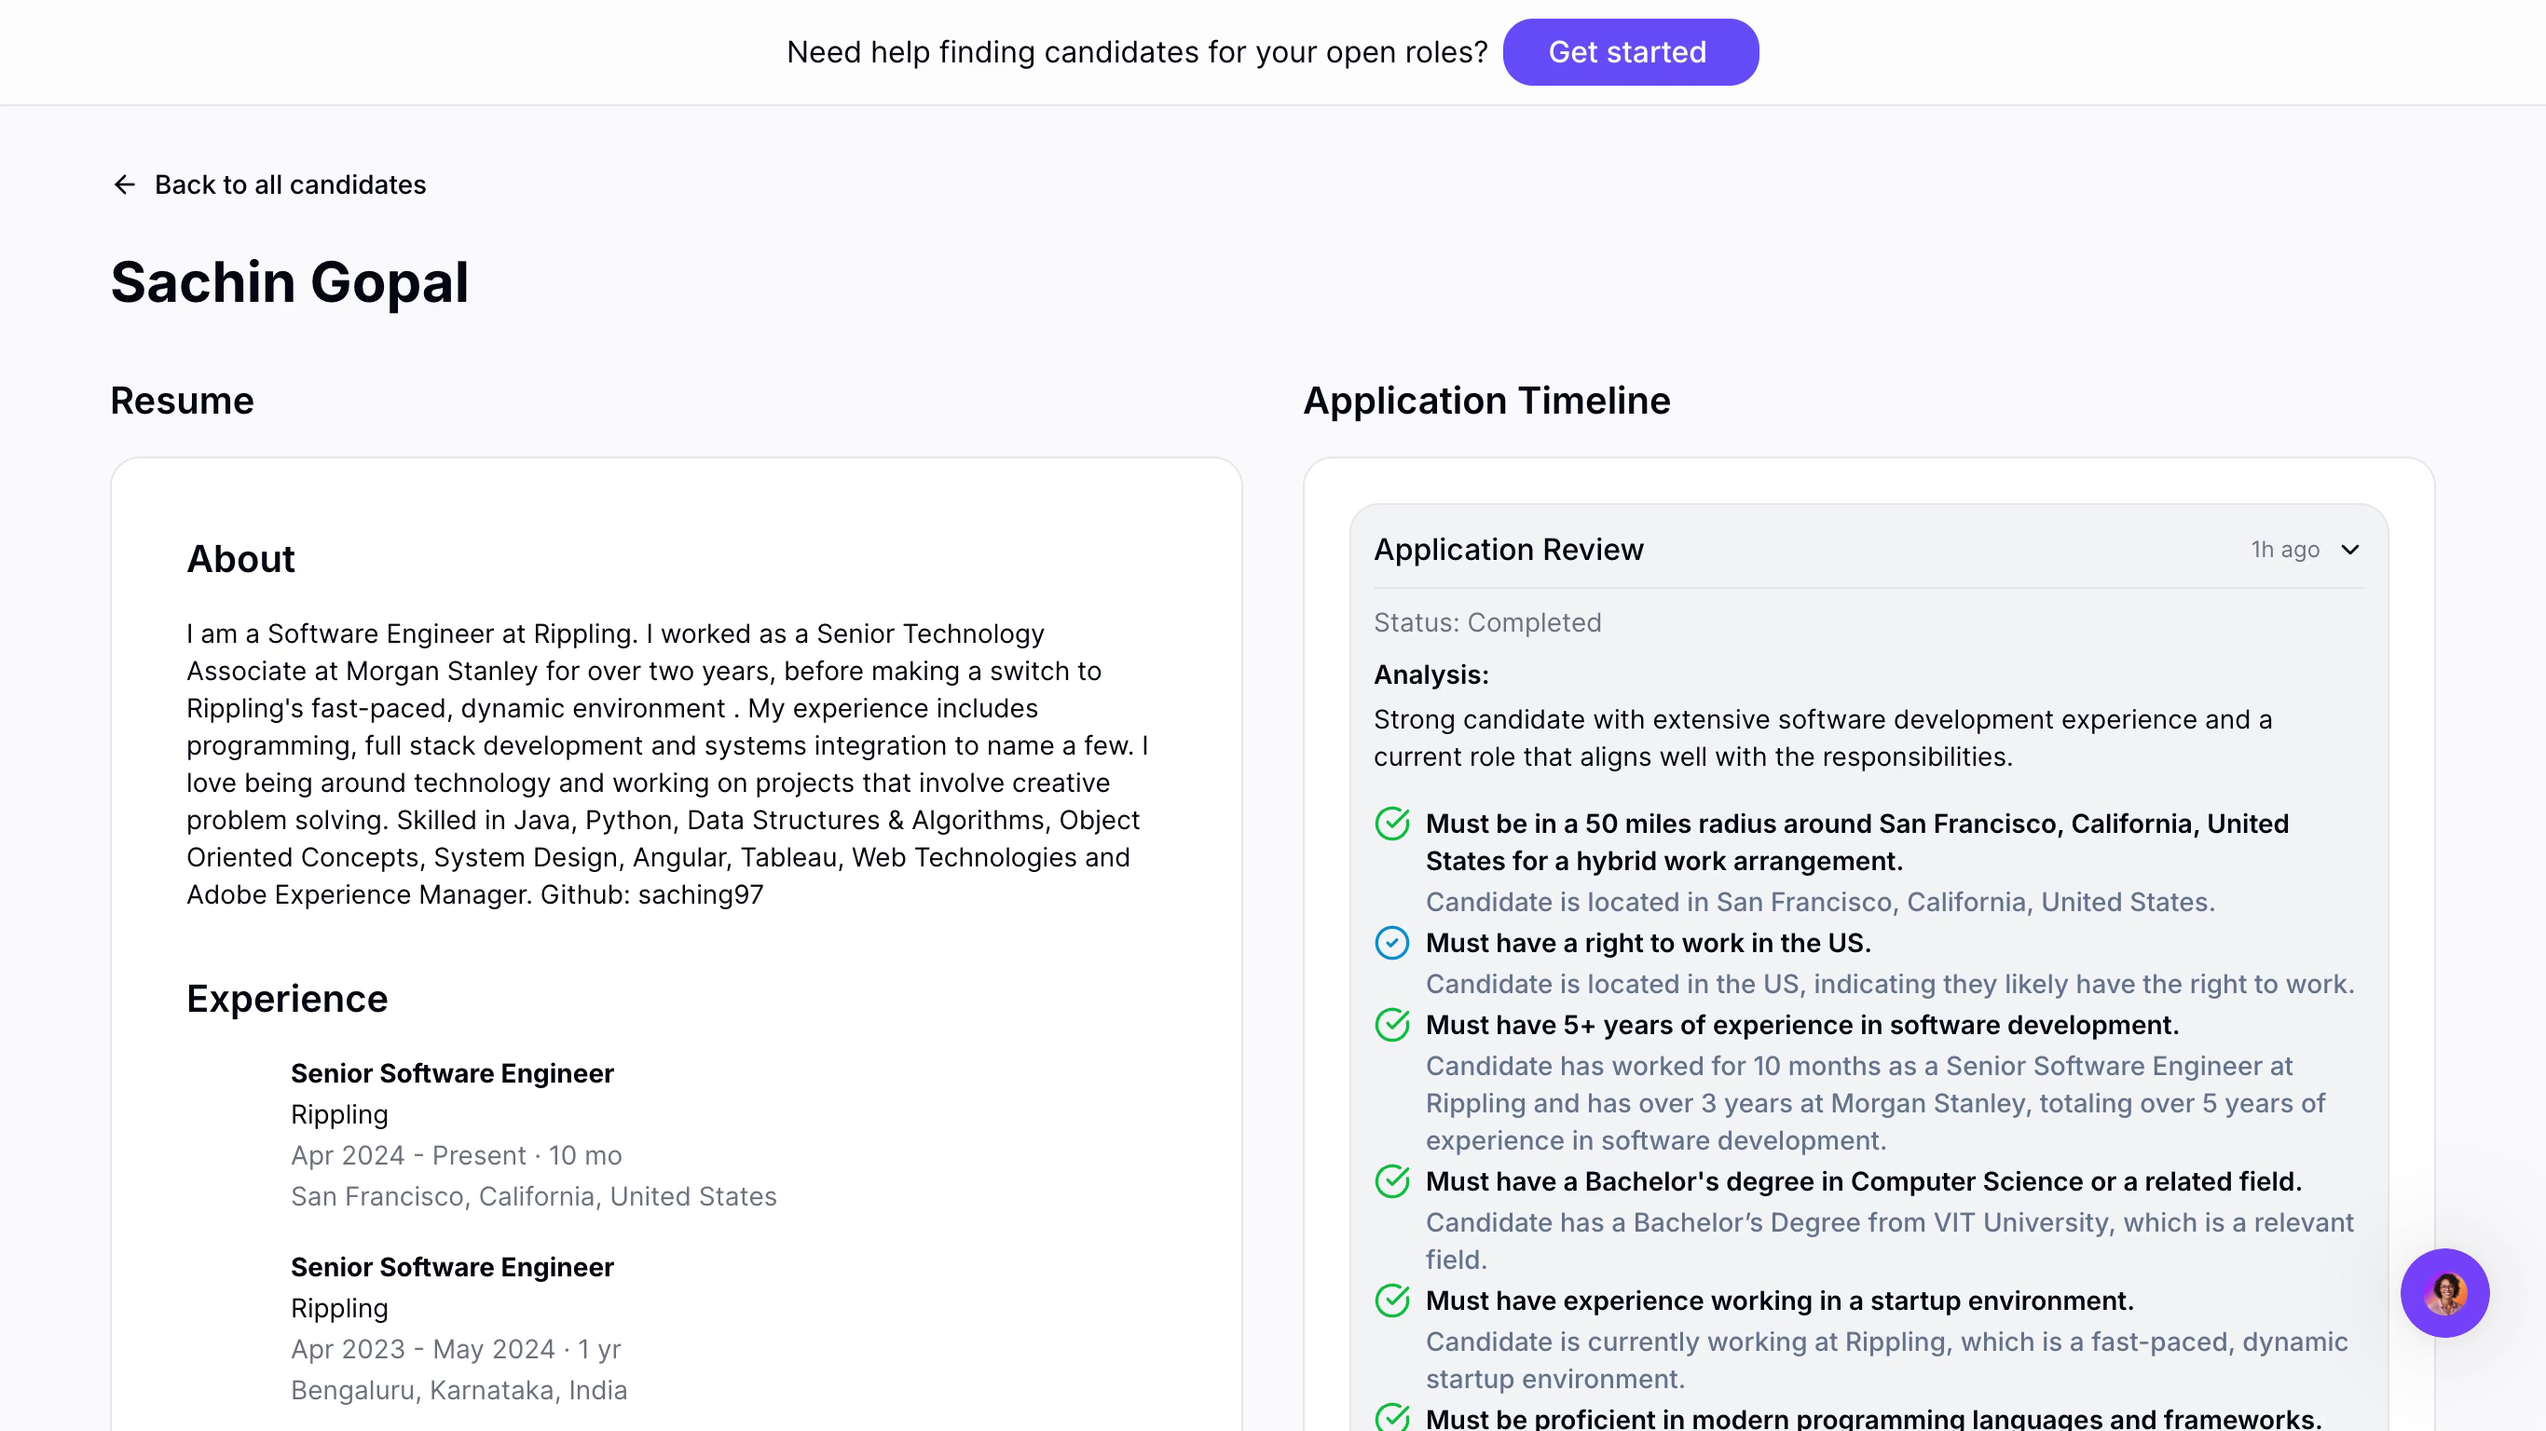Click the Application Review header
The image size is (2546, 1431).
[x=1508, y=550]
